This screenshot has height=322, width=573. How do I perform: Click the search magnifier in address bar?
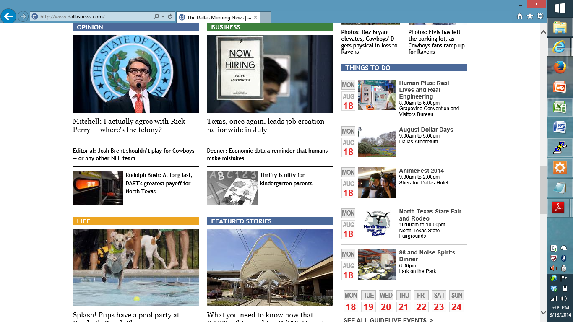(x=156, y=17)
